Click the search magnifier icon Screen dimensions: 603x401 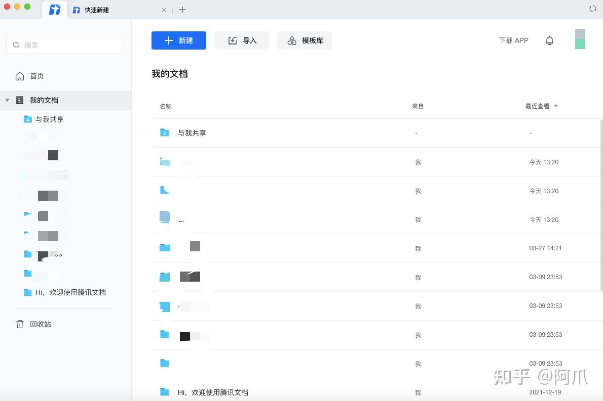pos(16,45)
